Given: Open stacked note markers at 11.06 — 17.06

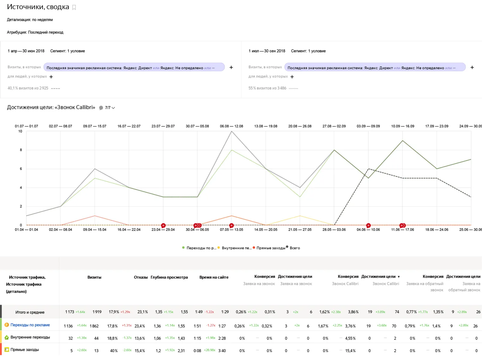Looking at the screenshot, I should tap(402, 225).
